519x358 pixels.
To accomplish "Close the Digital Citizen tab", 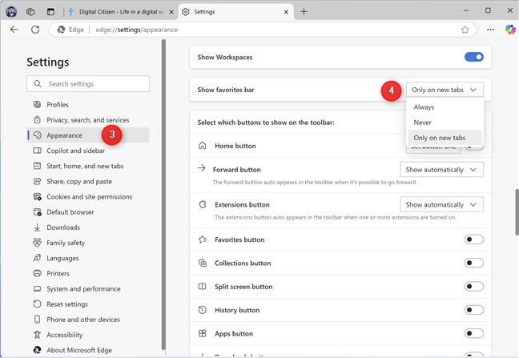I will 171,12.
